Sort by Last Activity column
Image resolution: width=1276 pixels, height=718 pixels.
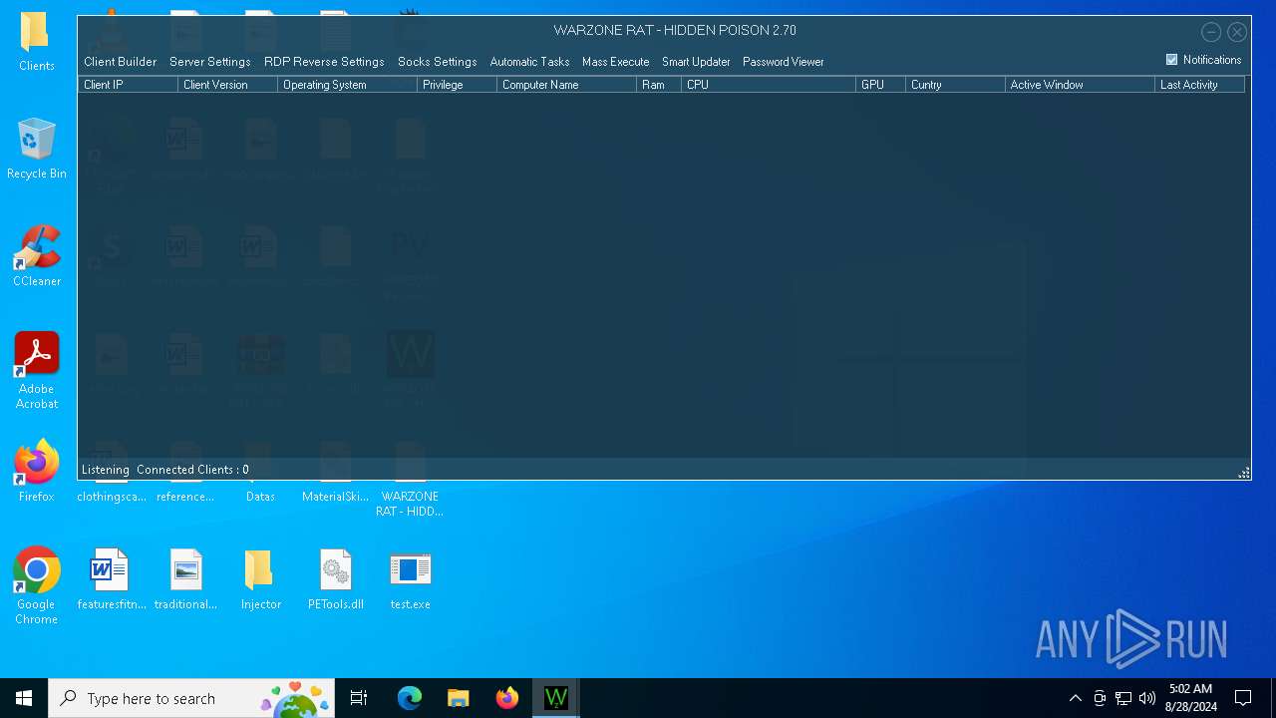tap(1200, 85)
